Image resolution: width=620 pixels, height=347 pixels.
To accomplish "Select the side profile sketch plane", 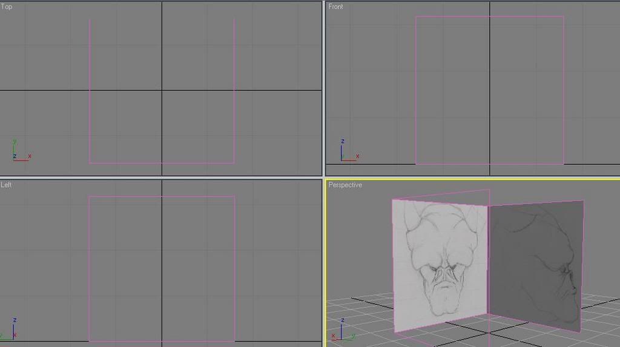I will point(536,266).
